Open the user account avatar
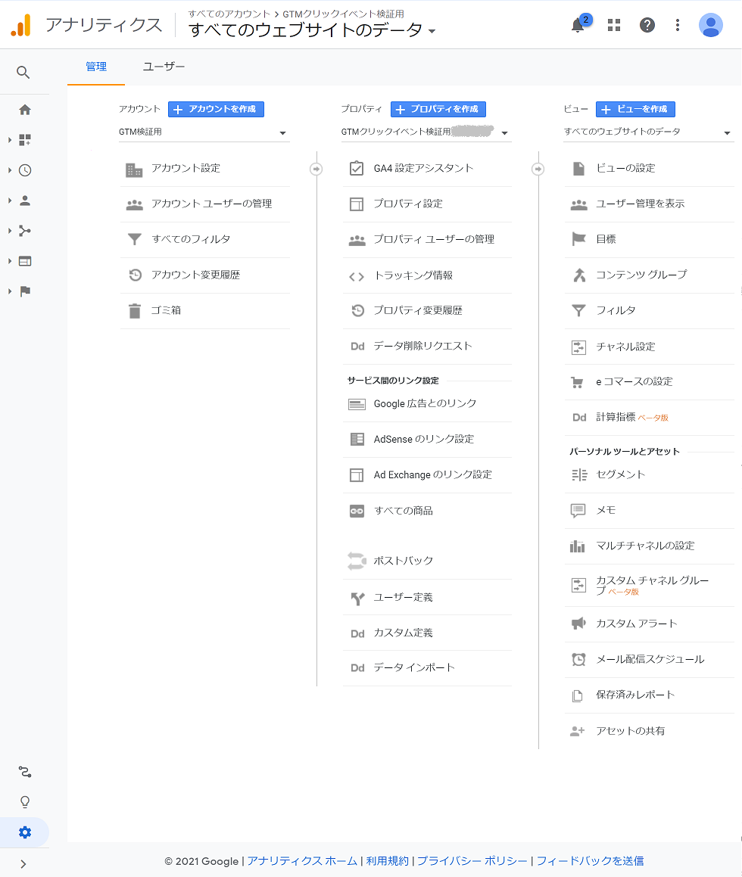Viewport: 742px width, 877px height. click(x=711, y=25)
